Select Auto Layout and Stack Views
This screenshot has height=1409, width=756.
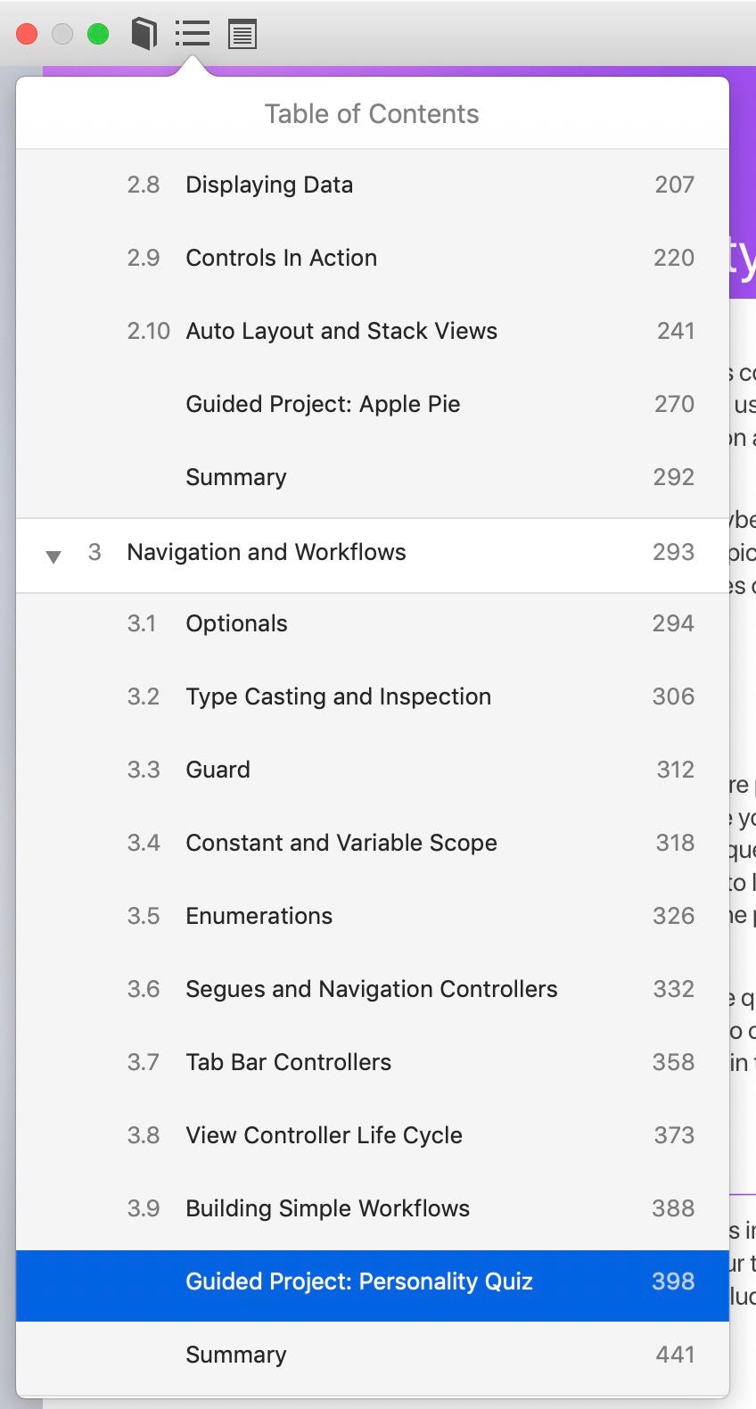(x=373, y=331)
